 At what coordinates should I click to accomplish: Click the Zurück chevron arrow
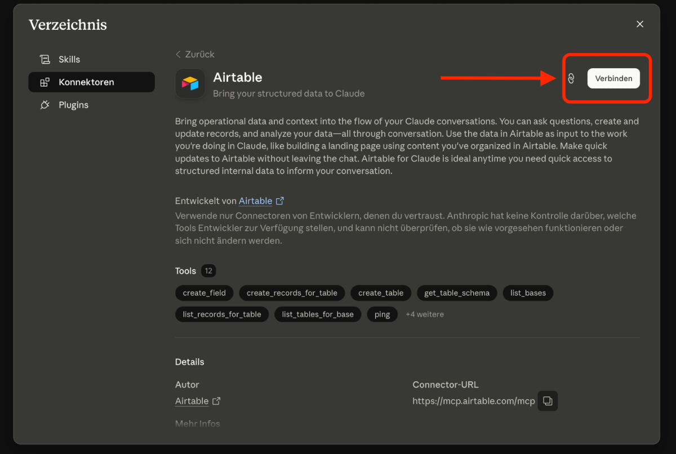tap(178, 54)
